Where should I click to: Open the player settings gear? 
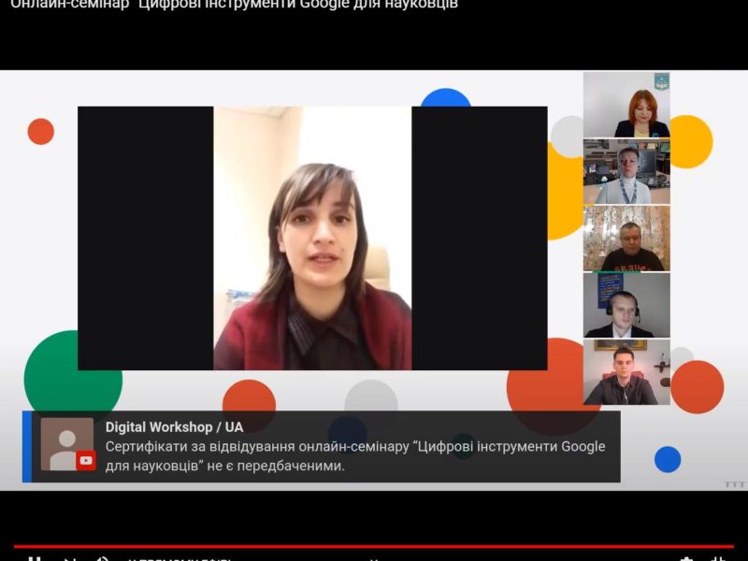[687, 558]
